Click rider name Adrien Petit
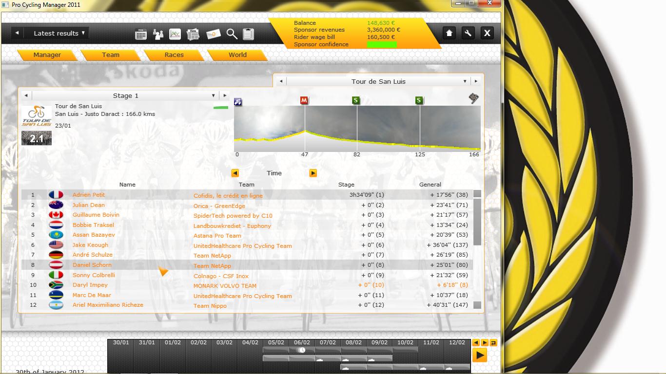The width and height of the screenshot is (666, 374). 89,195
